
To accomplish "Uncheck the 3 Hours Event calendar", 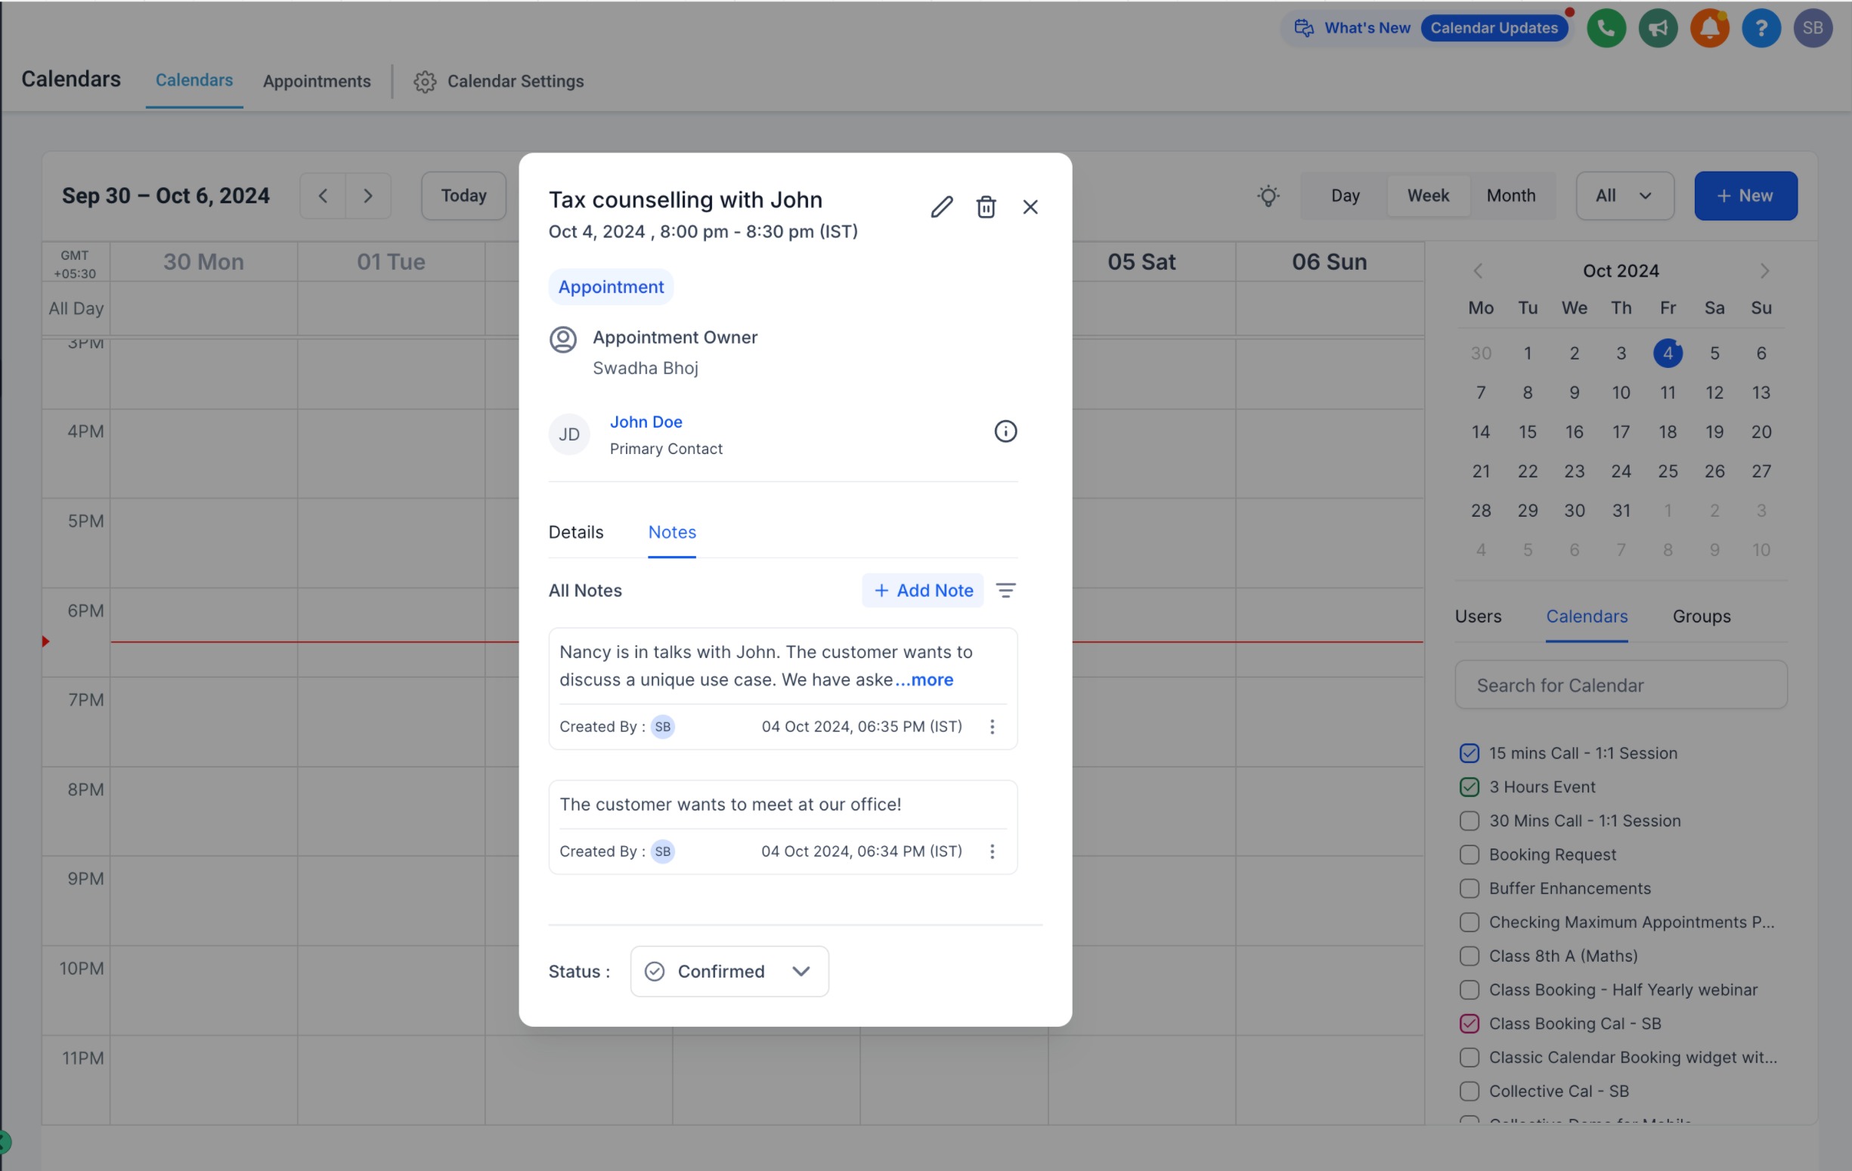I will [1468, 786].
